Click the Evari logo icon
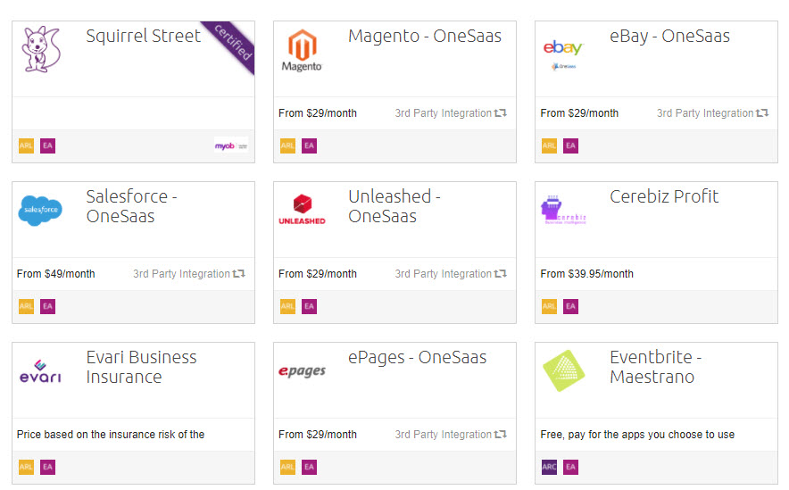Image resolution: width=789 pixels, height=490 pixels. coord(41,371)
